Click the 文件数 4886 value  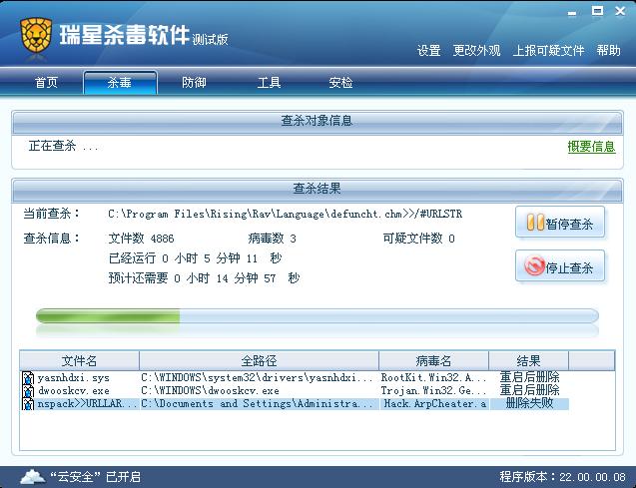[141, 239]
